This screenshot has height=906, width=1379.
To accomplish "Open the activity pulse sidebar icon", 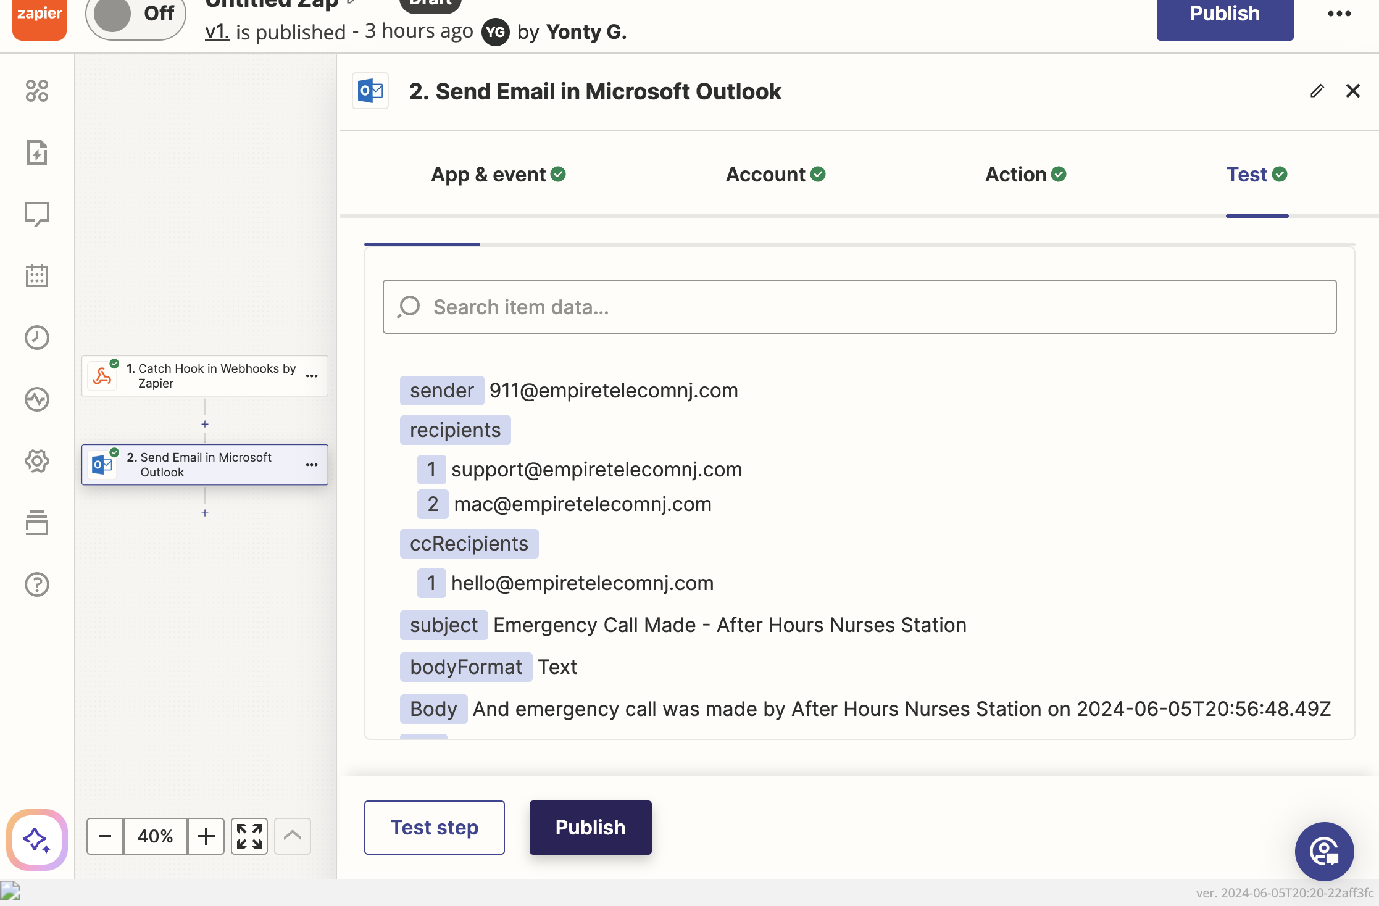I will tap(37, 399).
